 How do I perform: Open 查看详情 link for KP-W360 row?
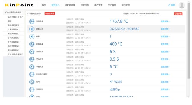pyautogui.click(x=165, y=82)
